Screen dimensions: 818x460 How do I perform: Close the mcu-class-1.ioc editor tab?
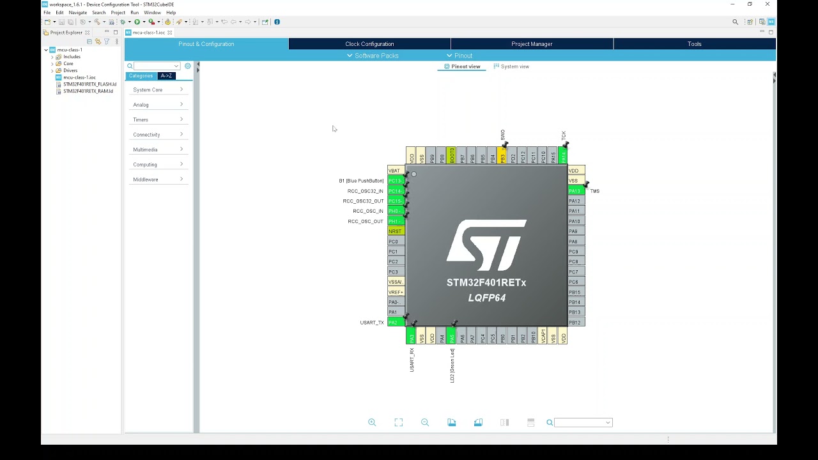point(169,33)
